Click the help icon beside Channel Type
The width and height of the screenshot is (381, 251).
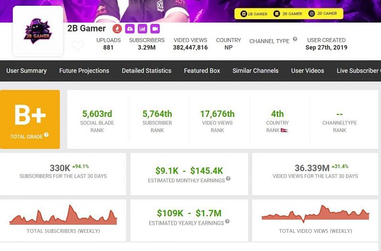click(295, 40)
